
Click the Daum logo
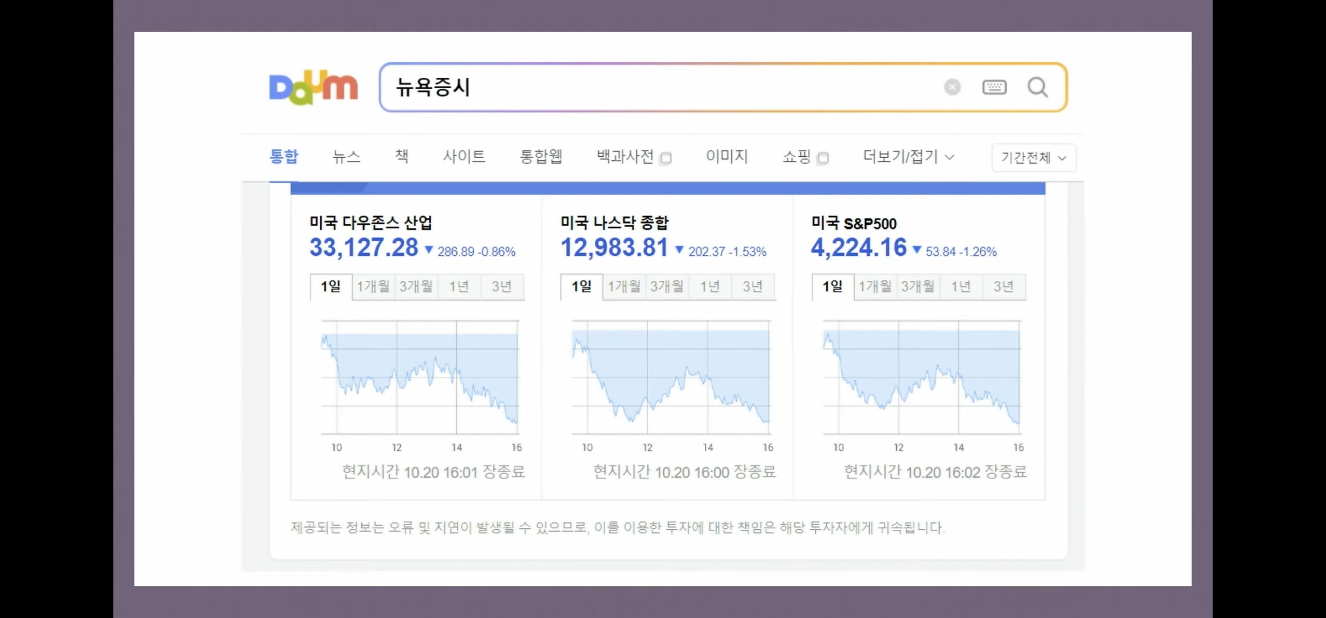[x=313, y=88]
